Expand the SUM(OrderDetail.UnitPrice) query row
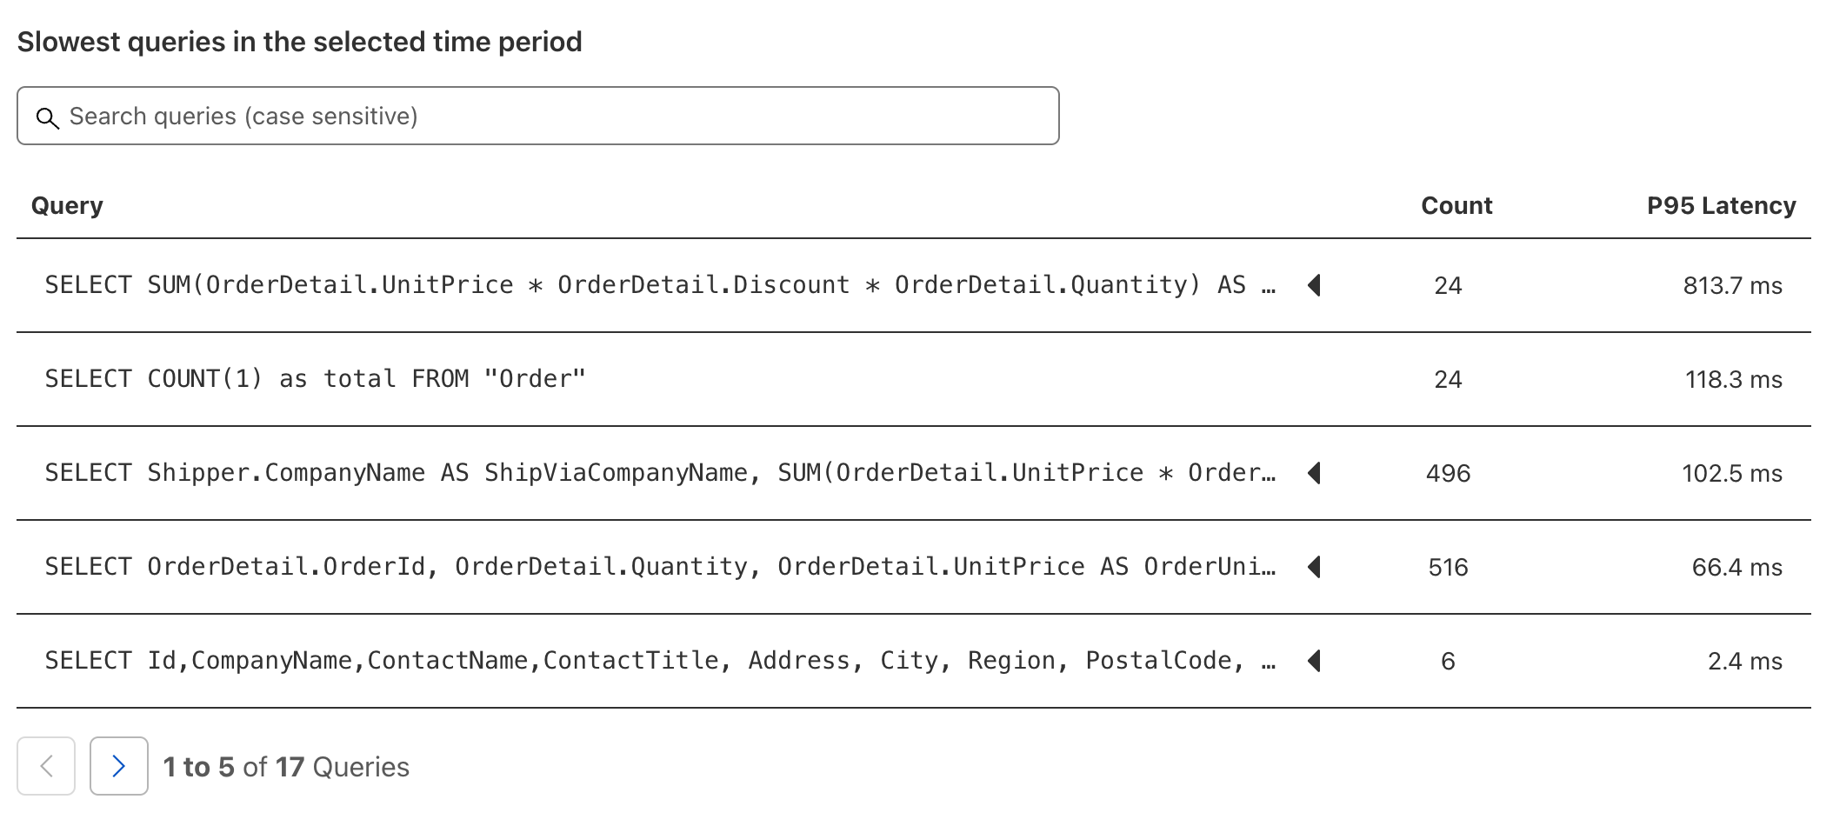Image resolution: width=1833 pixels, height=826 pixels. [x=1315, y=285]
